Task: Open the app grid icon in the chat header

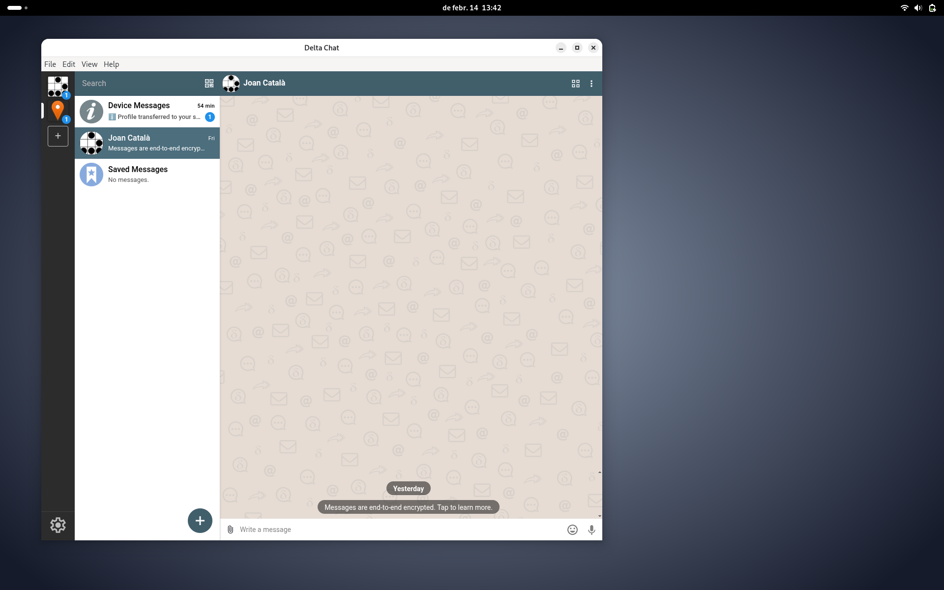Action: point(575,84)
